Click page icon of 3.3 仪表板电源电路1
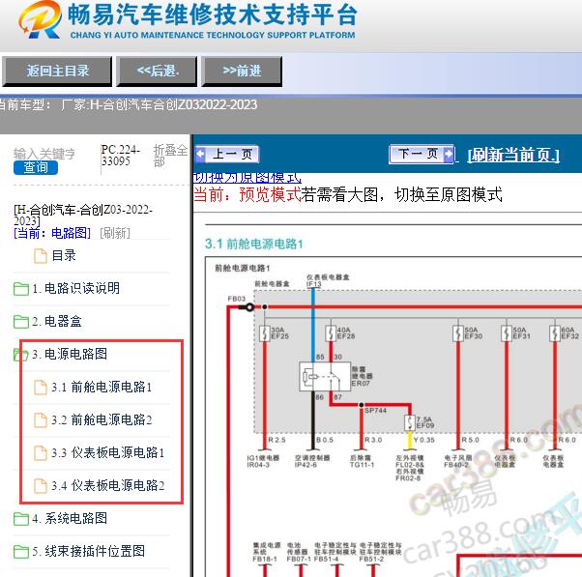This screenshot has height=577, width=582. click(x=40, y=453)
